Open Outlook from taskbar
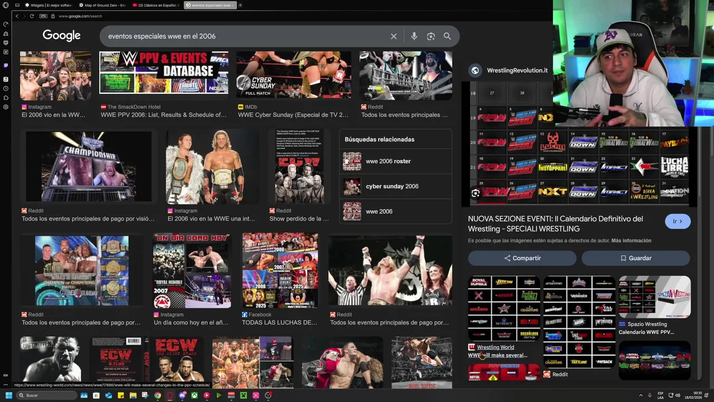 pos(108,395)
